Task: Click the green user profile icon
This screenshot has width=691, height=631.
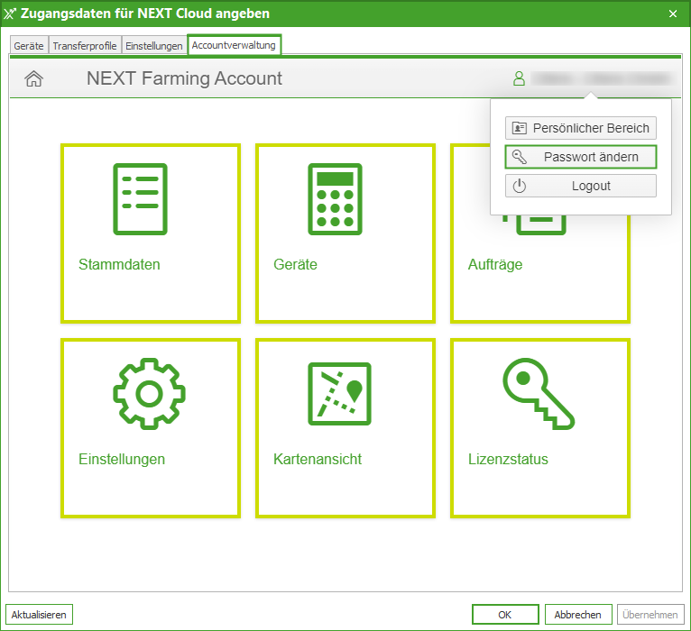Action: pyautogui.click(x=519, y=78)
